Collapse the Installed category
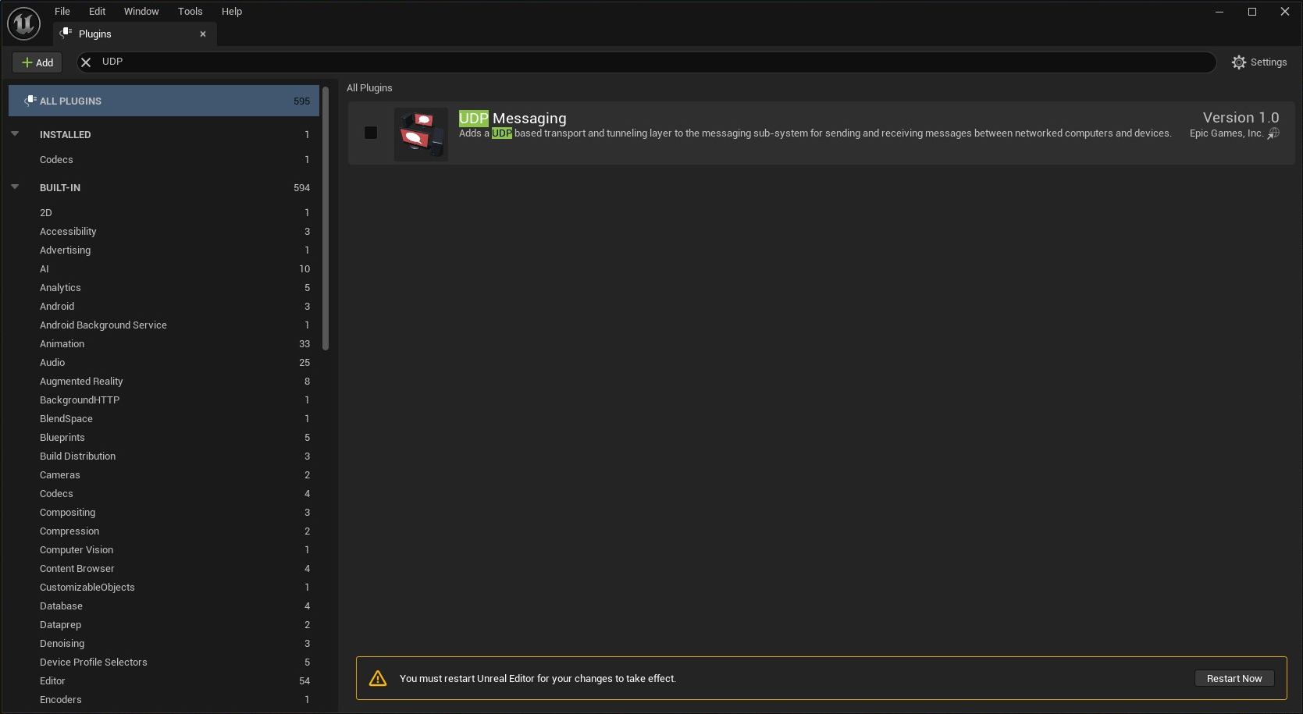The height and width of the screenshot is (714, 1303). tap(15, 134)
